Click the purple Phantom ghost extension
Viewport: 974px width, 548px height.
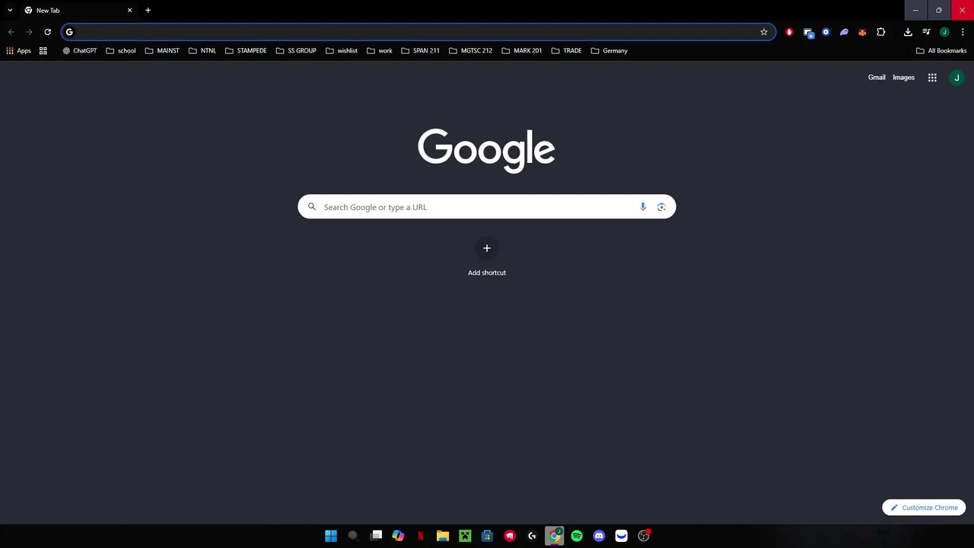coord(844,32)
